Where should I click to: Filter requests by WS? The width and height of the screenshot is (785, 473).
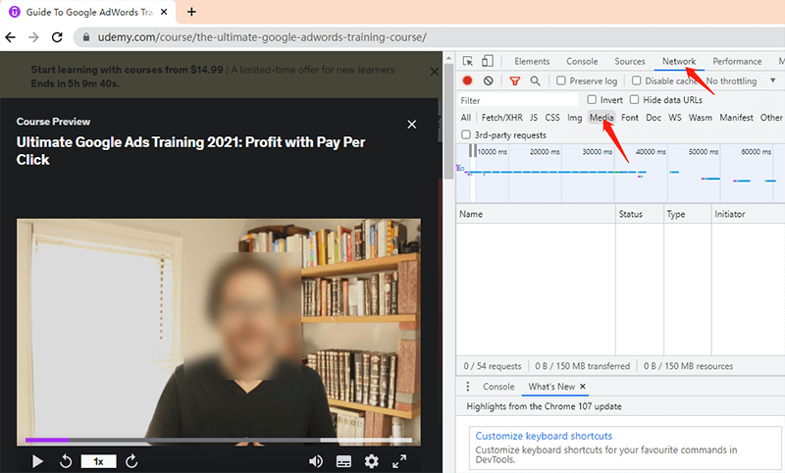click(x=675, y=118)
